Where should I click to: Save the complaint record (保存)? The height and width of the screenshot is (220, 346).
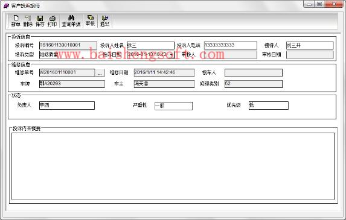pyautogui.click(x=40, y=21)
